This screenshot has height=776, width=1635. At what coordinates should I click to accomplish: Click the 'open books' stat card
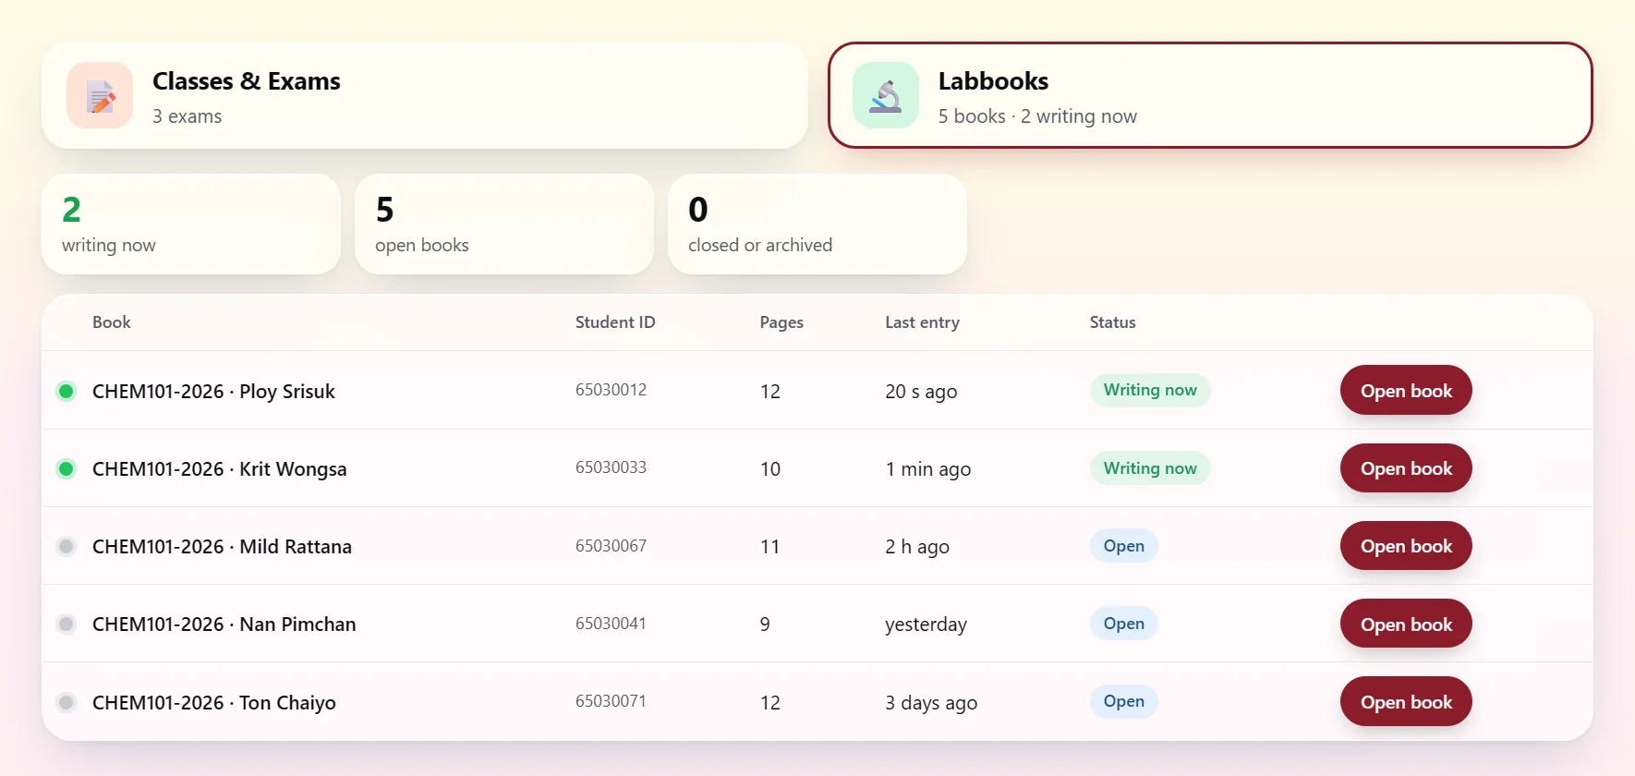click(x=504, y=224)
